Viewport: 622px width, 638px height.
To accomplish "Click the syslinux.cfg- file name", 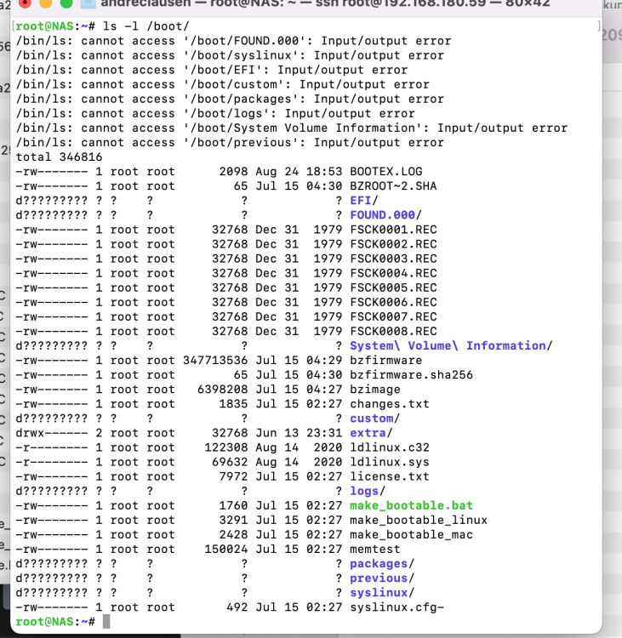I will pos(397,607).
